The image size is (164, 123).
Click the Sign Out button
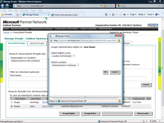(153, 25)
